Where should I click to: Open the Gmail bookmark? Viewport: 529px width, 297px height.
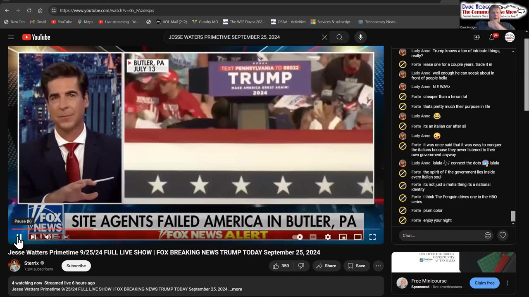[x=38, y=22]
